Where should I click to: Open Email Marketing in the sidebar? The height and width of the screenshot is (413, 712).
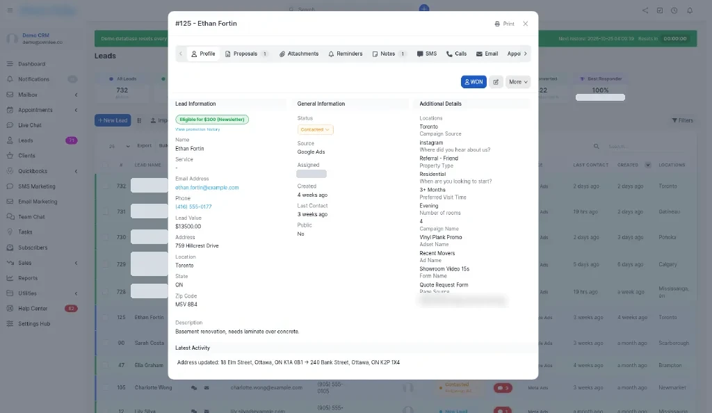point(38,202)
